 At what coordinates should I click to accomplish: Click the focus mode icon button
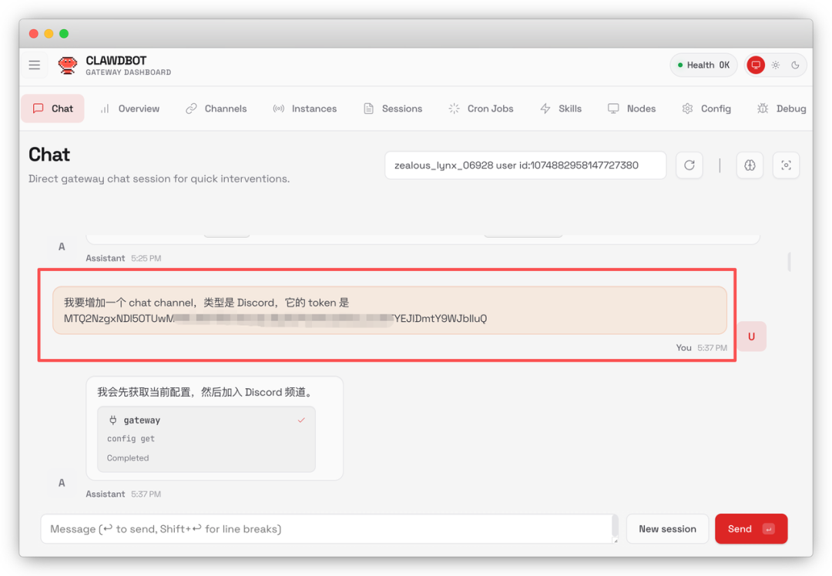click(x=786, y=165)
